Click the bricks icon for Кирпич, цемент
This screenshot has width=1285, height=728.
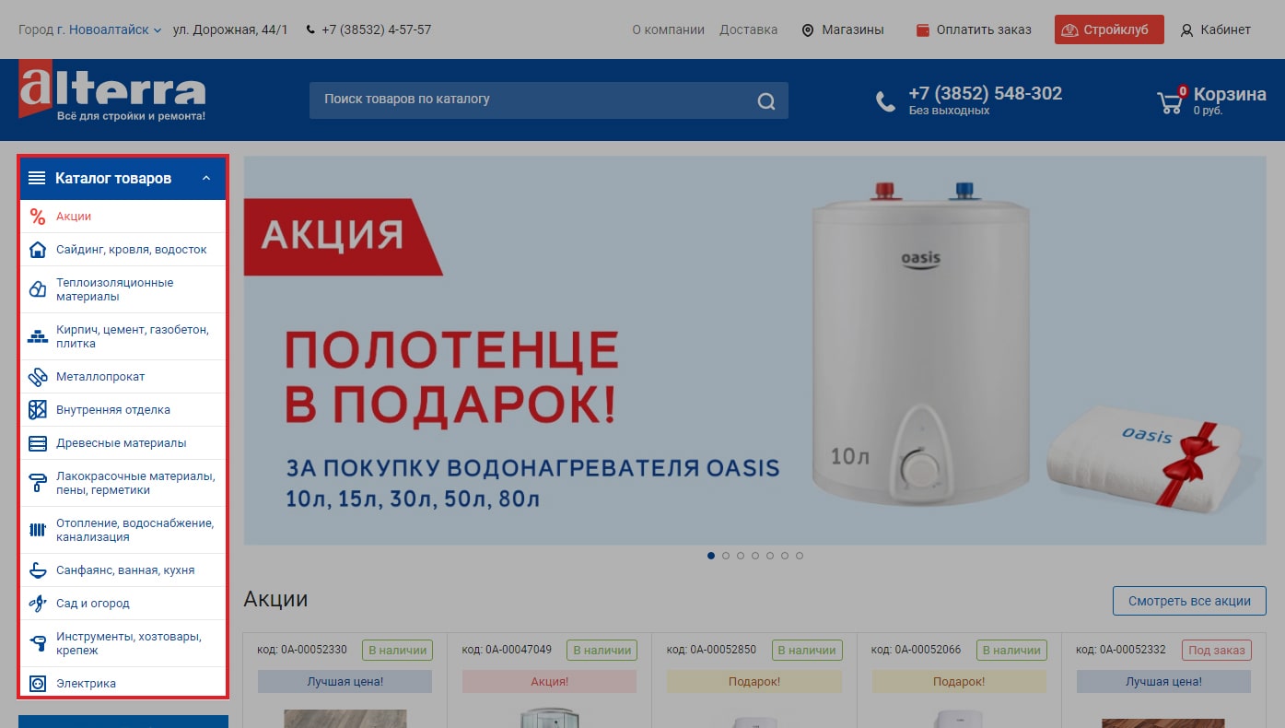click(38, 336)
